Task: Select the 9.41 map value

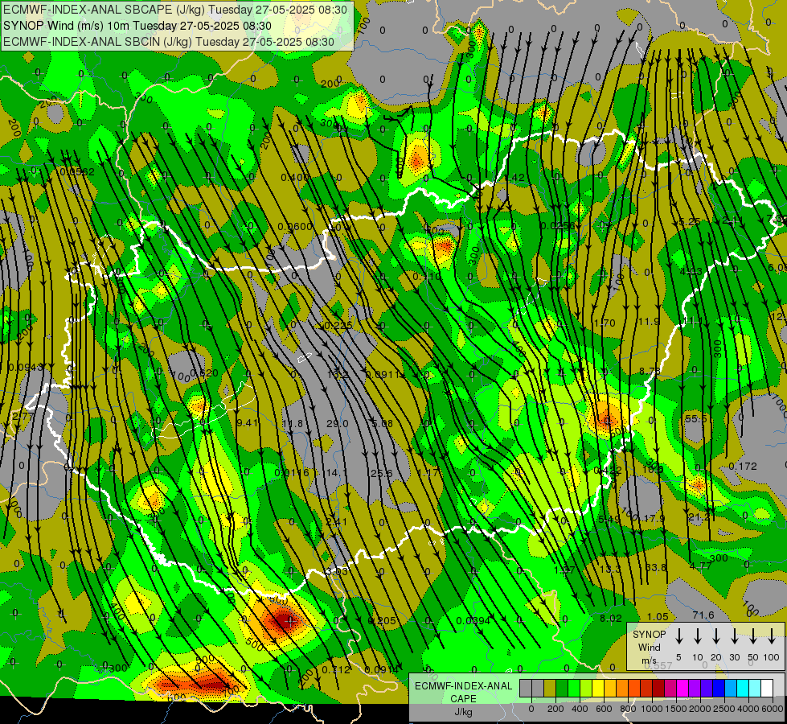Action: 248,422
